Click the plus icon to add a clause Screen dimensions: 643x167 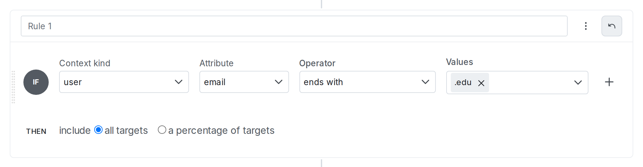609,82
